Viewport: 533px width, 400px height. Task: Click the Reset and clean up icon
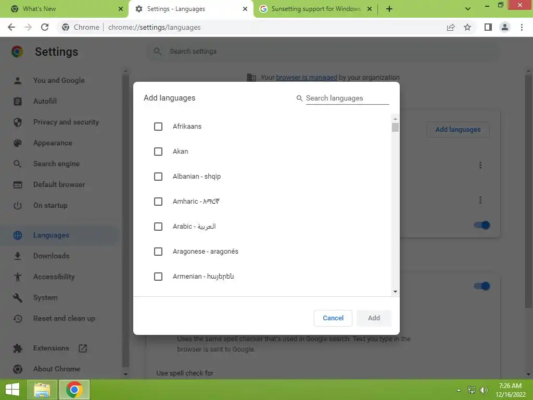18,319
